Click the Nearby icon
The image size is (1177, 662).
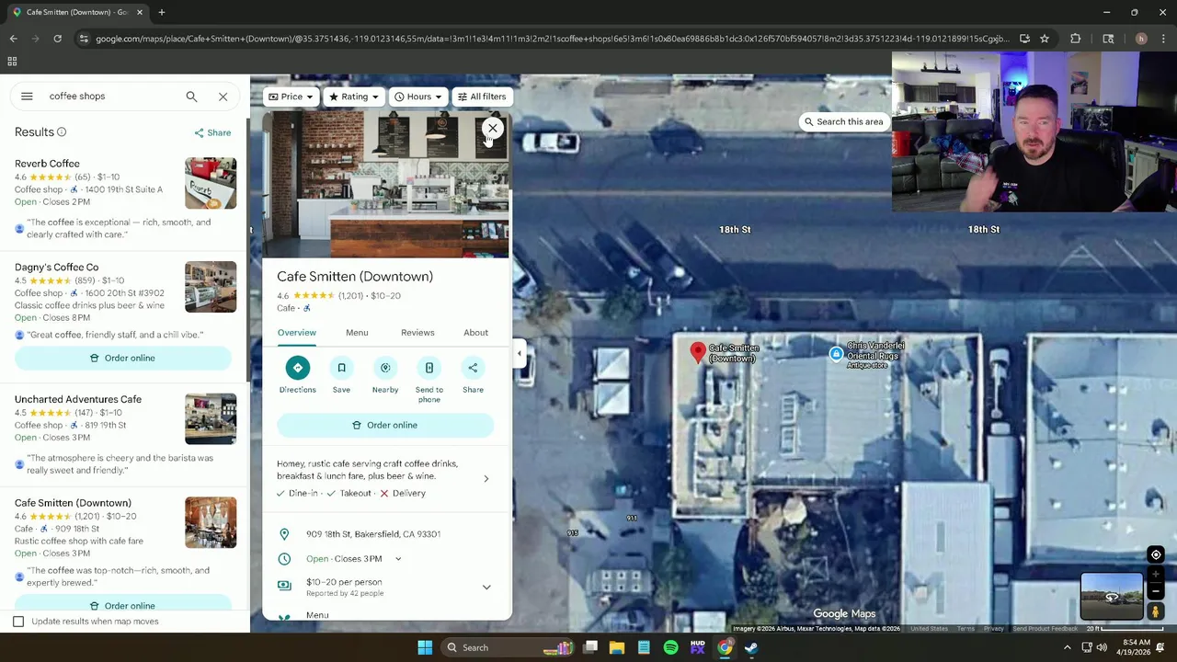point(385,368)
